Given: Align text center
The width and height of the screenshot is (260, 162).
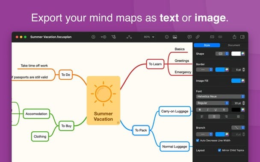Looking at the screenshot, I should [x=214, y=116].
